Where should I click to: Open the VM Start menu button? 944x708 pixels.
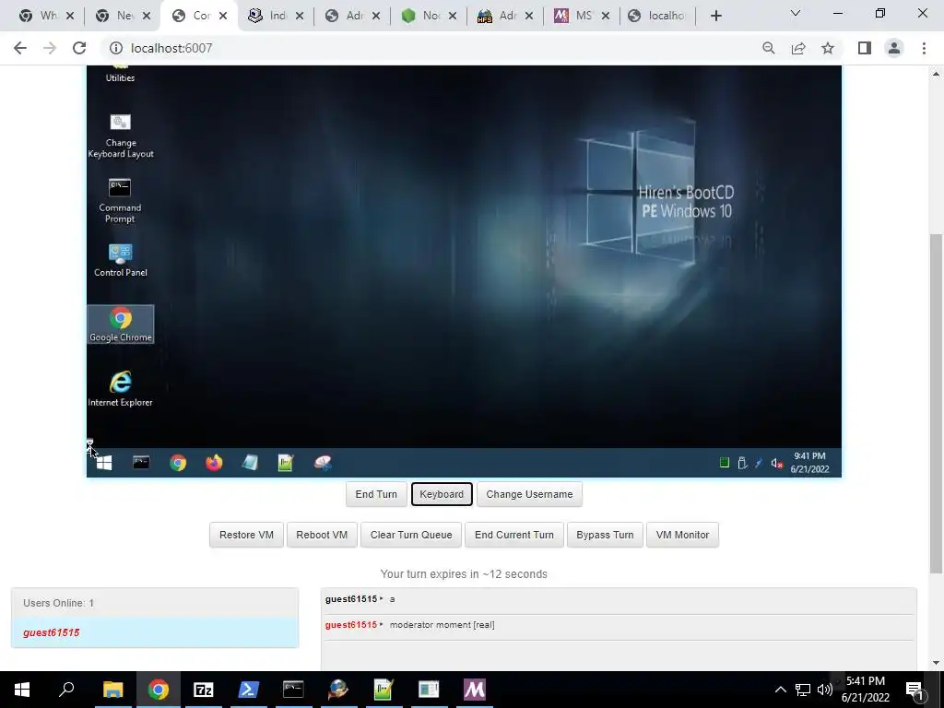coord(104,463)
